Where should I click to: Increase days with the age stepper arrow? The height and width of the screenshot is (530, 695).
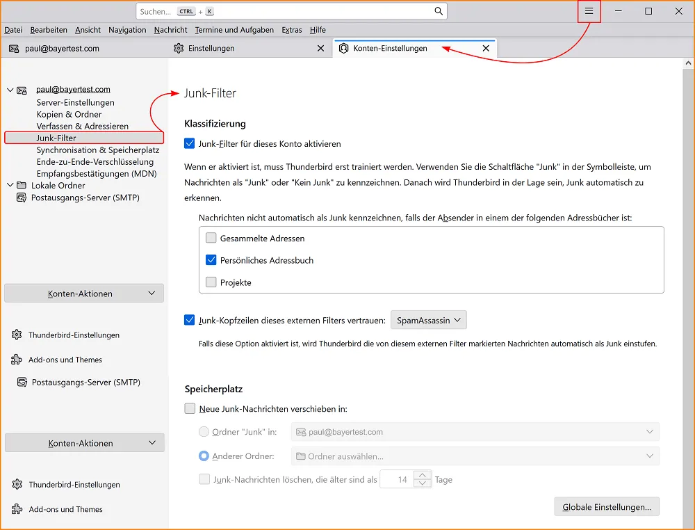422,476
